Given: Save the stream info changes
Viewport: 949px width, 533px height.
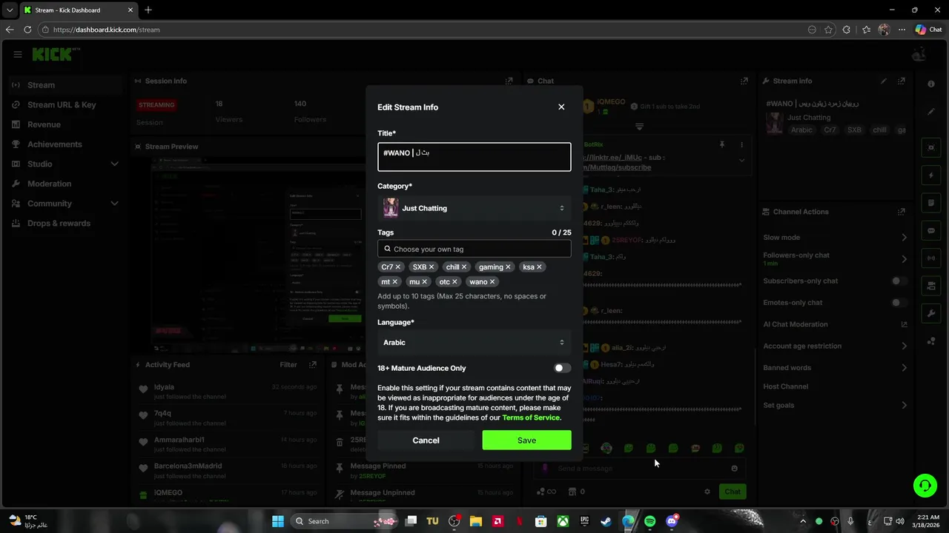Looking at the screenshot, I should coord(526,440).
